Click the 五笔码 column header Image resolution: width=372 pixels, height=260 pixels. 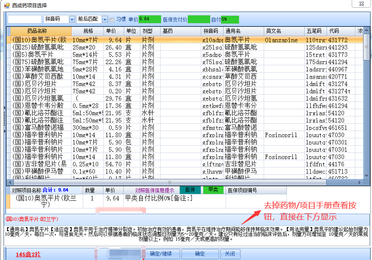pos(316,31)
